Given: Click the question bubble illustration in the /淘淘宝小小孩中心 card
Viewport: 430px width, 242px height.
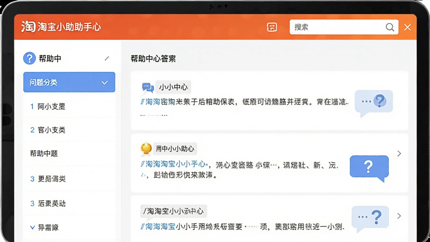Looking at the screenshot, I should 370,218.
